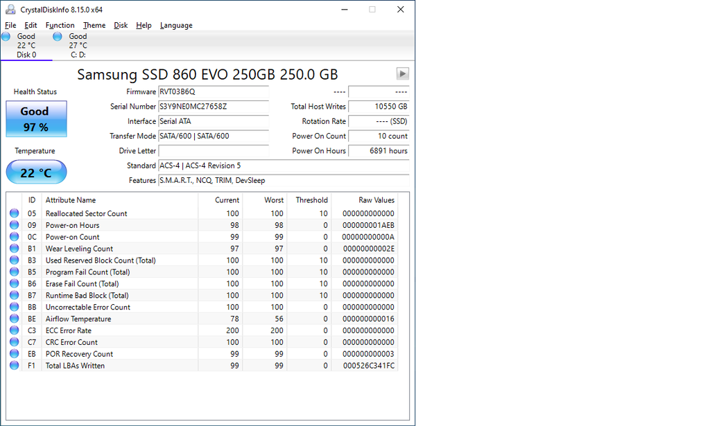
Task: Click the Worst column header
Action: tap(264, 200)
